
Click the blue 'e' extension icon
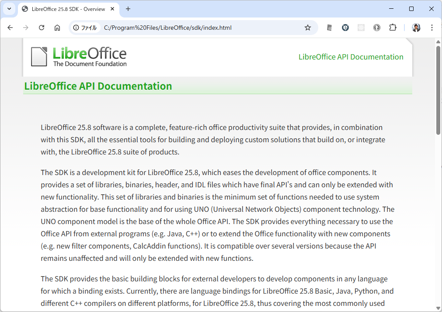point(345,28)
